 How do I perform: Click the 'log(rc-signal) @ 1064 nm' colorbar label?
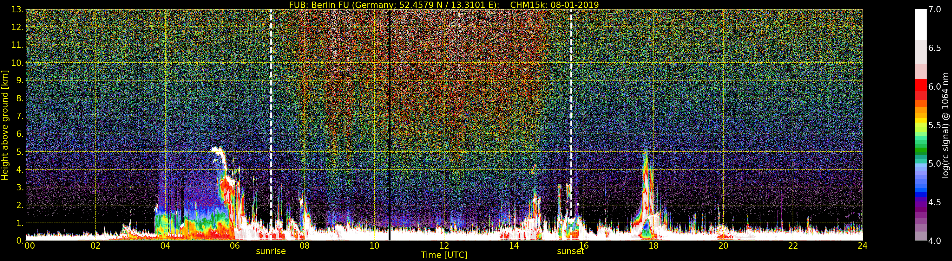945,125
